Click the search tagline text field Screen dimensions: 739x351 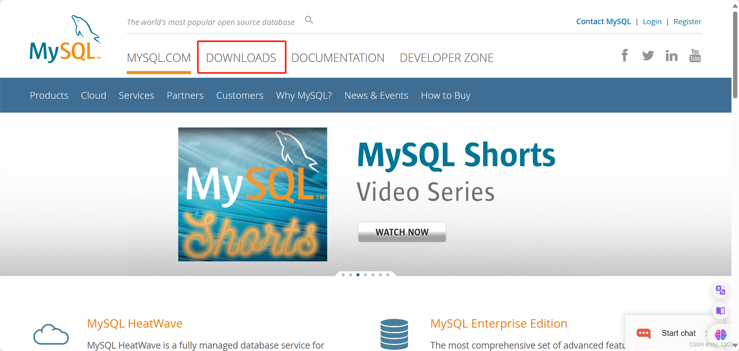pyautogui.click(x=211, y=22)
